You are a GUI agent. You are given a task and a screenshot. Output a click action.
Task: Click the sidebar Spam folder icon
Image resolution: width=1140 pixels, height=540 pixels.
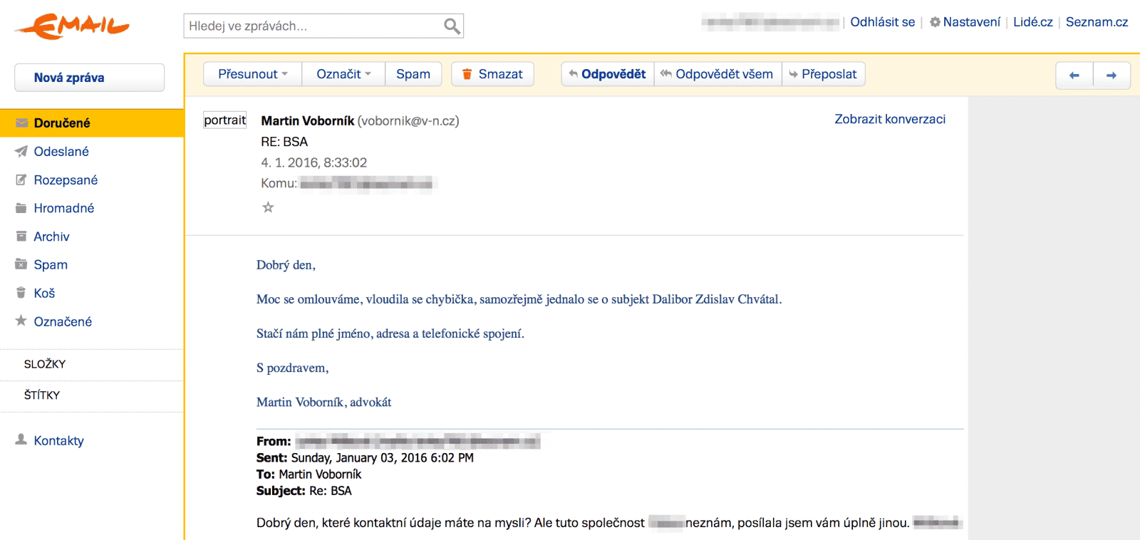coord(21,264)
